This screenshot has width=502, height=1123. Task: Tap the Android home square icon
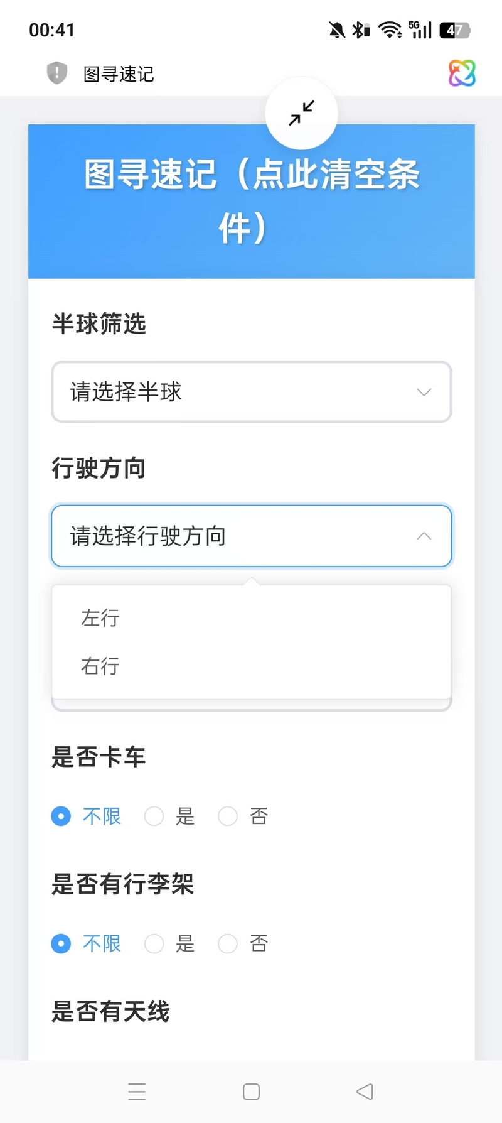point(251,1092)
